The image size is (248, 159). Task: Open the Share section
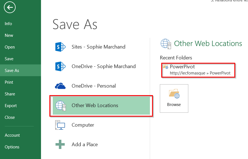click(x=10, y=94)
